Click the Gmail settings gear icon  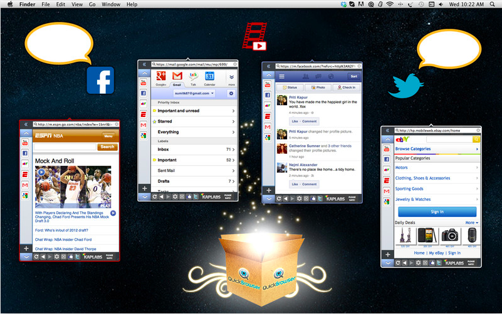(231, 93)
